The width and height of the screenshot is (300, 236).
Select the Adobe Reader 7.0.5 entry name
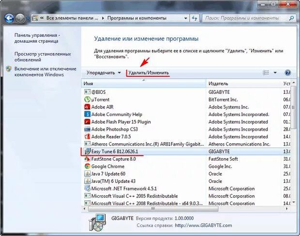[111, 136]
